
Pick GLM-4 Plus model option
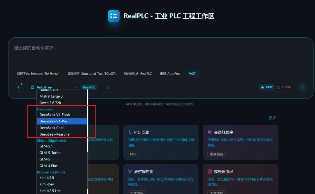(x=62, y=166)
